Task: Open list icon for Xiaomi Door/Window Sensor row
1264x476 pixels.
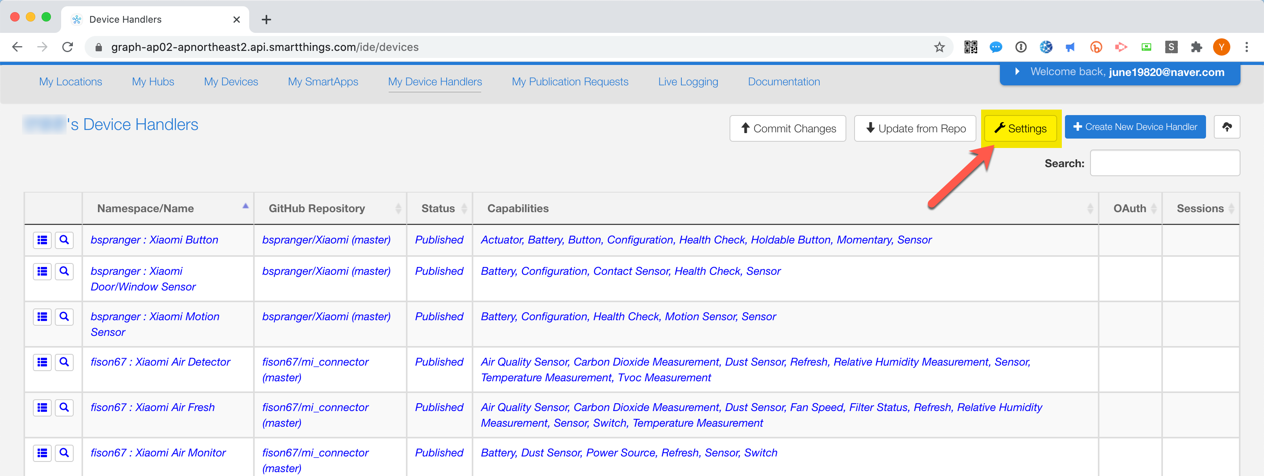Action: coord(42,271)
